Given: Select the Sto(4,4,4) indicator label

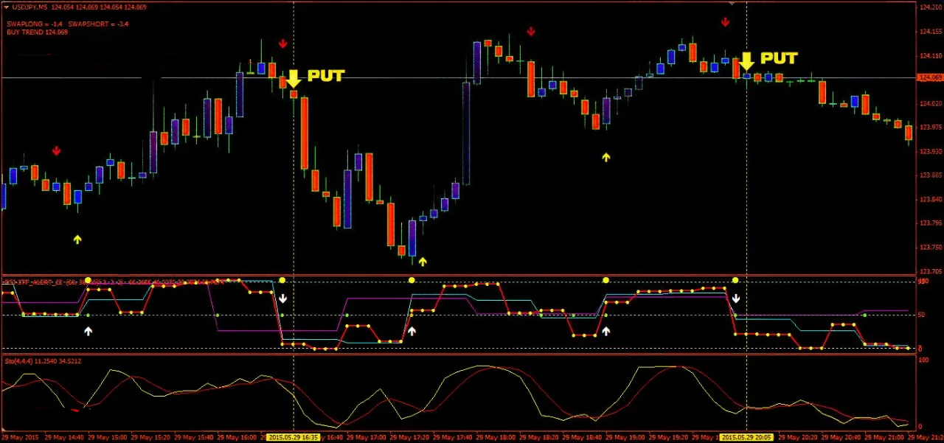Looking at the screenshot, I should point(43,361).
